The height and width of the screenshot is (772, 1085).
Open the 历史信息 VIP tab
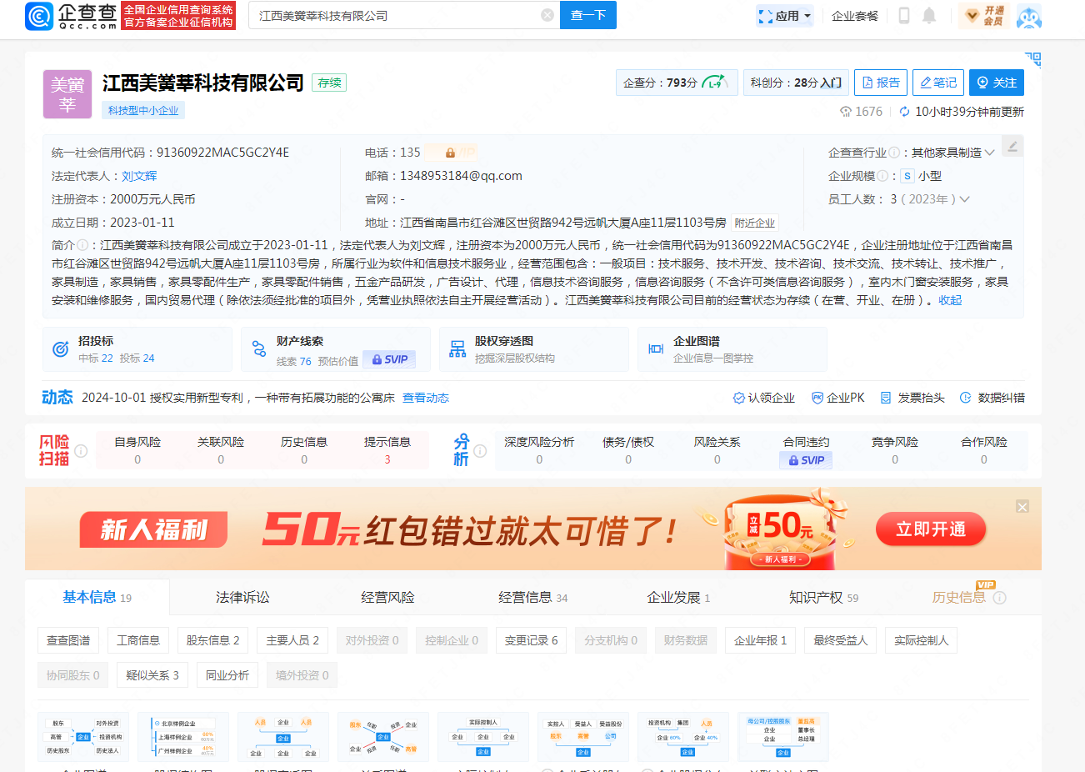960,597
